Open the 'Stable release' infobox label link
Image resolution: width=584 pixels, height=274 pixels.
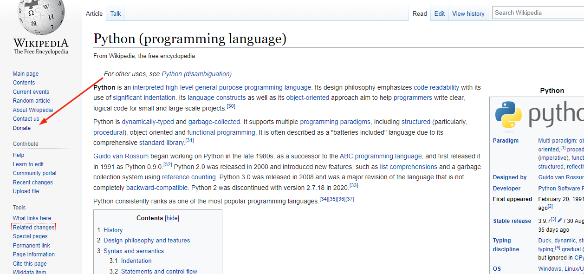tap(512, 221)
